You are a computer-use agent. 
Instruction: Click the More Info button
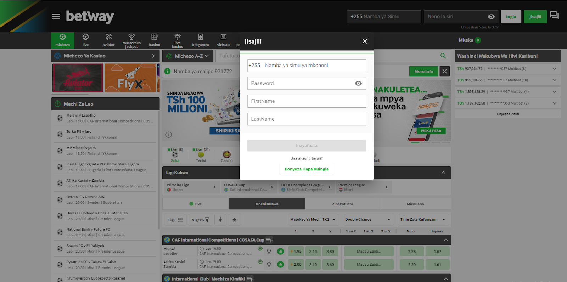(423, 72)
